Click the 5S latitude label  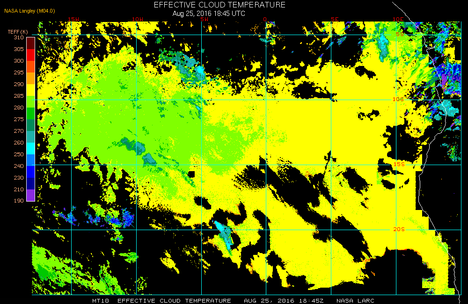(x=400, y=34)
